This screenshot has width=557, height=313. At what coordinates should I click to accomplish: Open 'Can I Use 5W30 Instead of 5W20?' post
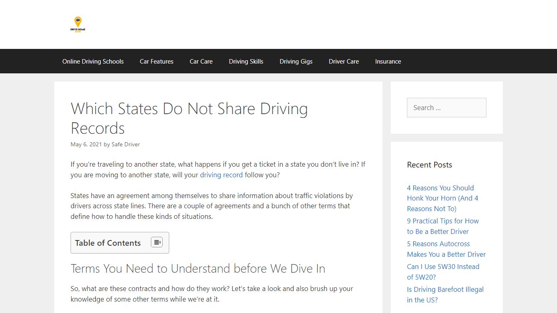443,272
